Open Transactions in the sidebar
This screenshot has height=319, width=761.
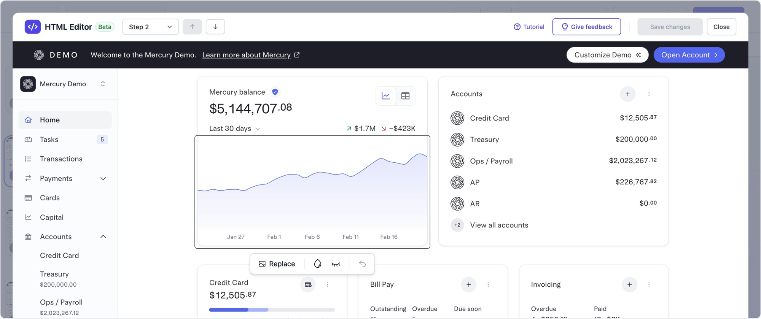click(65, 159)
